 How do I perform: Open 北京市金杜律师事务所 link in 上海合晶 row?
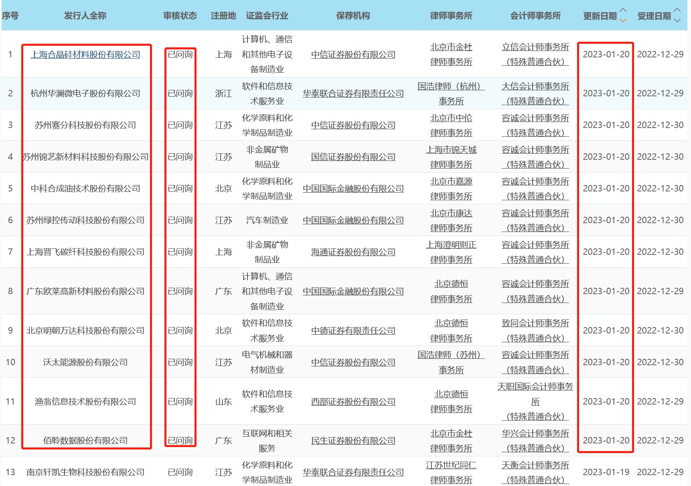pyautogui.click(x=451, y=55)
